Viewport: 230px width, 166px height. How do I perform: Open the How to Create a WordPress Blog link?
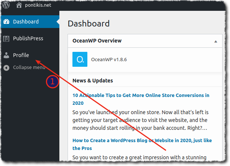coord(142,144)
